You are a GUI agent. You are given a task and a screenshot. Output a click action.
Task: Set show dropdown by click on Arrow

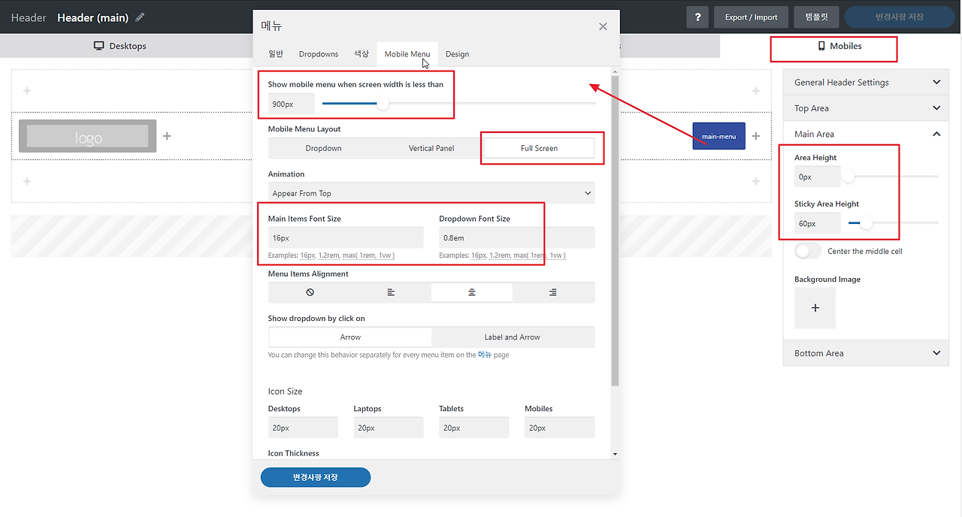pyautogui.click(x=350, y=337)
